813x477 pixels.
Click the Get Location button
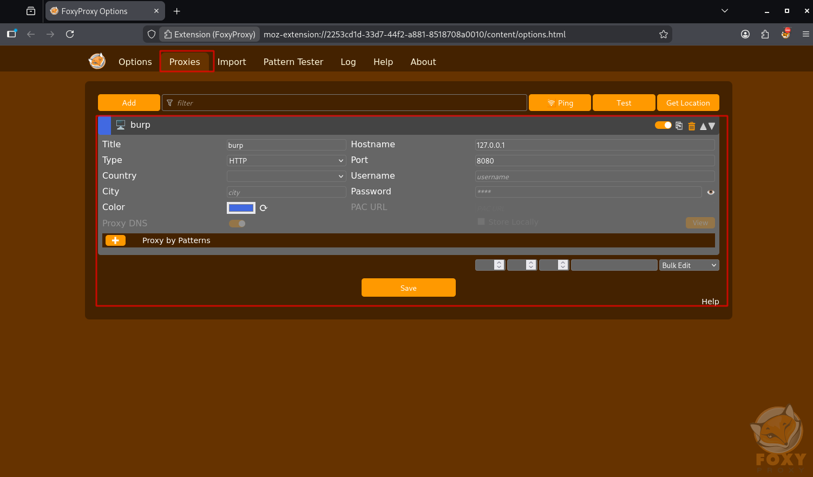tap(688, 103)
